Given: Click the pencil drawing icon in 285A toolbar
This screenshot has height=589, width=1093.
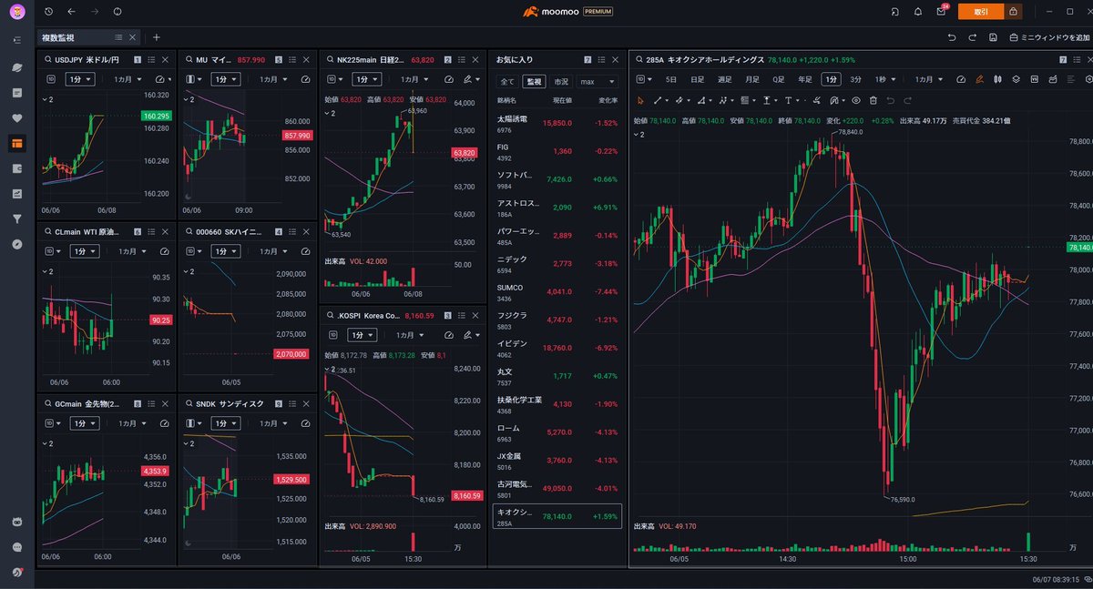Looking at the screenshot, I should pyautogui.click(x=979, y=79).
